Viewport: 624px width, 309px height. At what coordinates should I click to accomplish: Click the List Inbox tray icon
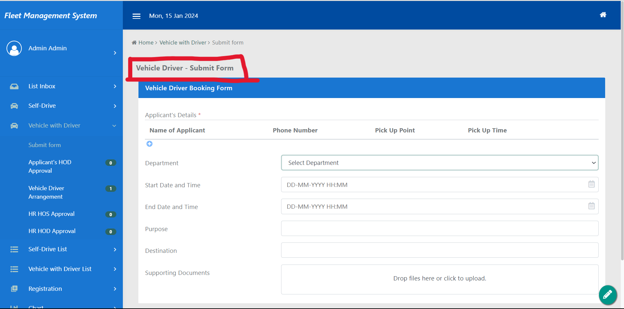(x=14, y=86)
